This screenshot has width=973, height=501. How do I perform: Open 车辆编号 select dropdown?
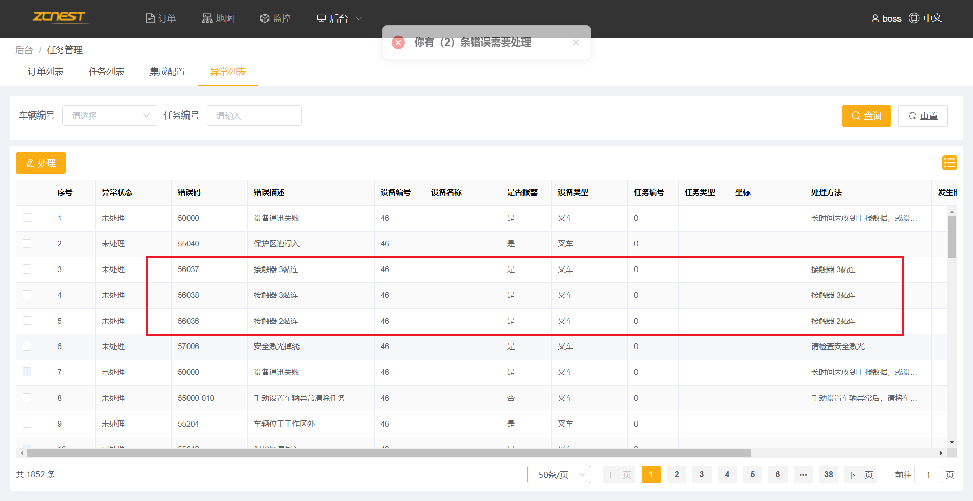coord(109,115)
